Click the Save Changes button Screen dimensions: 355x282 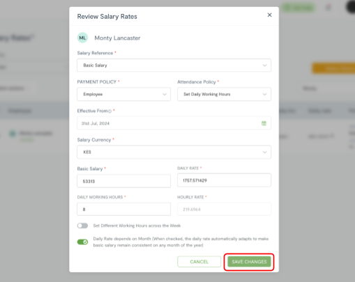point(249,262)
